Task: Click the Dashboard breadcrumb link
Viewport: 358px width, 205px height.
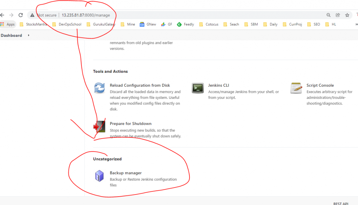Action: coord(11,35)
